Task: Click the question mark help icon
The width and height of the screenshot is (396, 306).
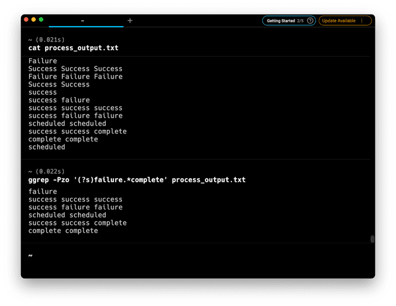Action: (x=310, y=20)
